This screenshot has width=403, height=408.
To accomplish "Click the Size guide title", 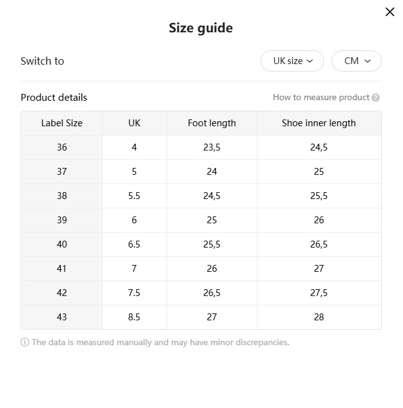I will click(x=201, y=28).
